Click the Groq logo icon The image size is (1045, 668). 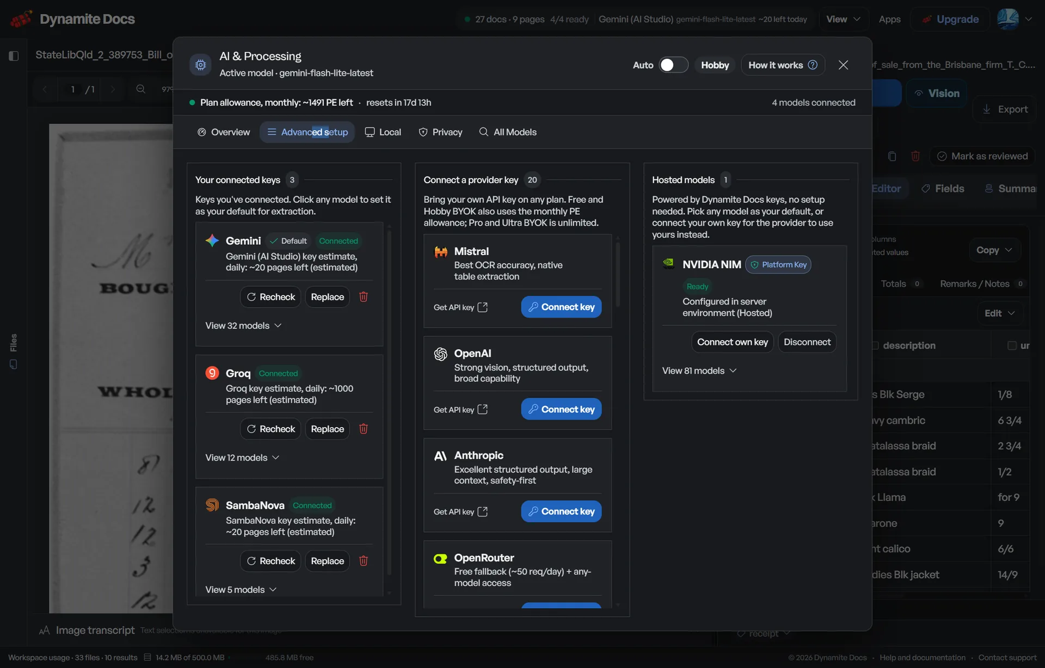212,373
